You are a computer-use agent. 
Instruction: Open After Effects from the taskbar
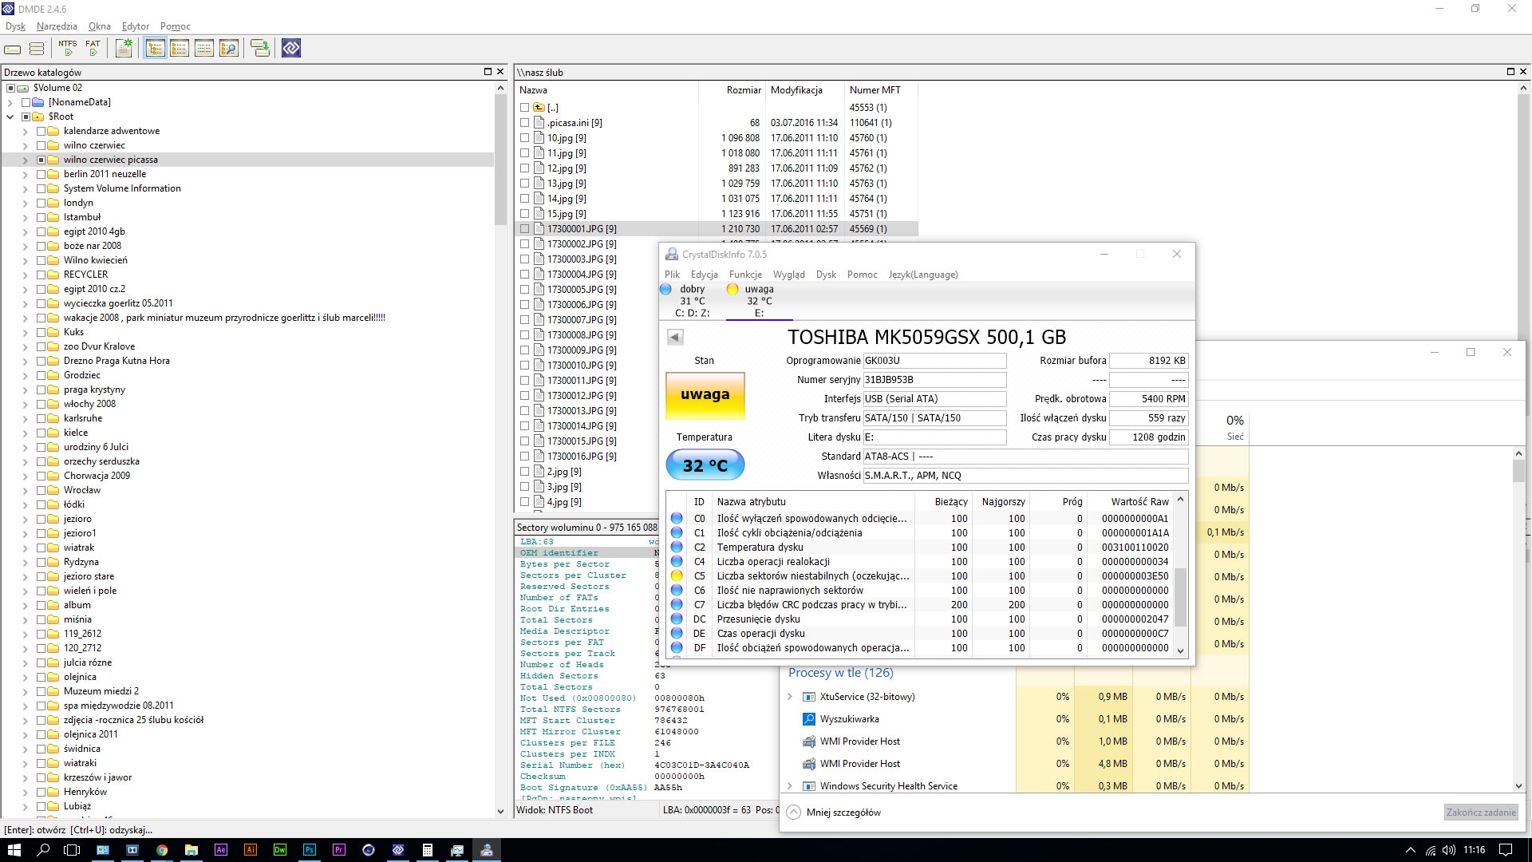pos(221,850)
